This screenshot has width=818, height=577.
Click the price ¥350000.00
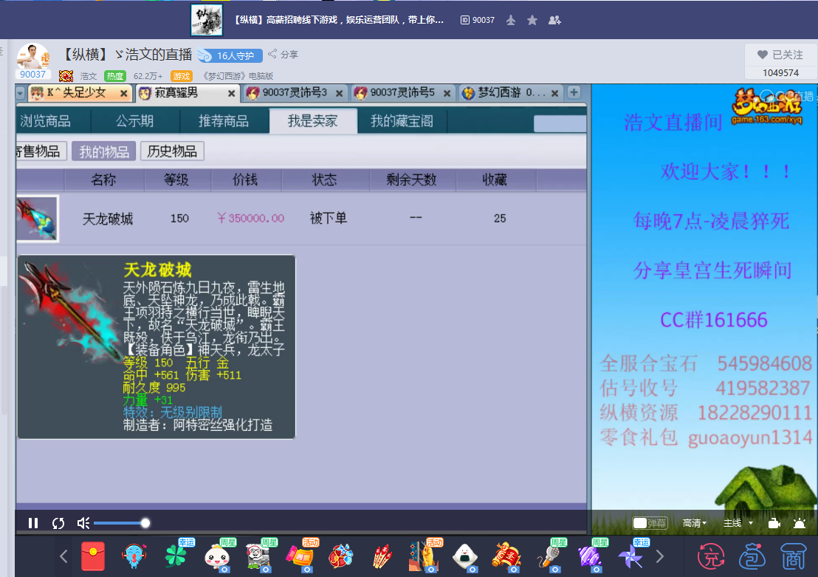click(251, 218)
